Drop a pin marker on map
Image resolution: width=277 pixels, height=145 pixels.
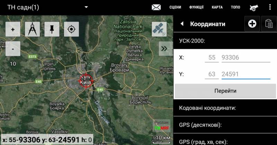(x=52, y=29)
